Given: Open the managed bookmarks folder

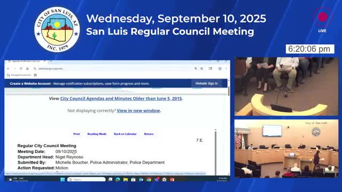Looking at the screenshot, I should click(19, 75).
